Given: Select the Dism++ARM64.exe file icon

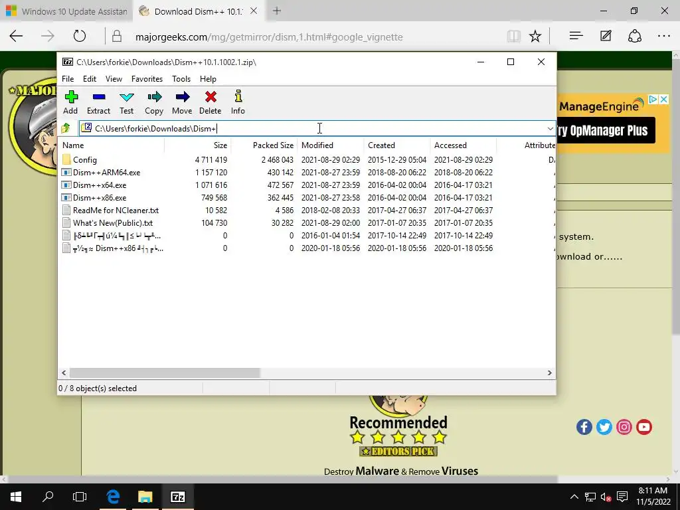Looking at the screenshot, I should [66, 172].
